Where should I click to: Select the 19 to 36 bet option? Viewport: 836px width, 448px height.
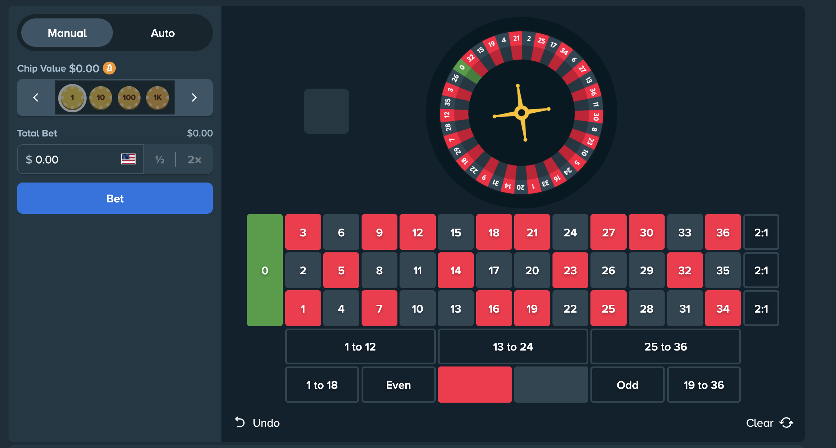click(x=704, y=385)
